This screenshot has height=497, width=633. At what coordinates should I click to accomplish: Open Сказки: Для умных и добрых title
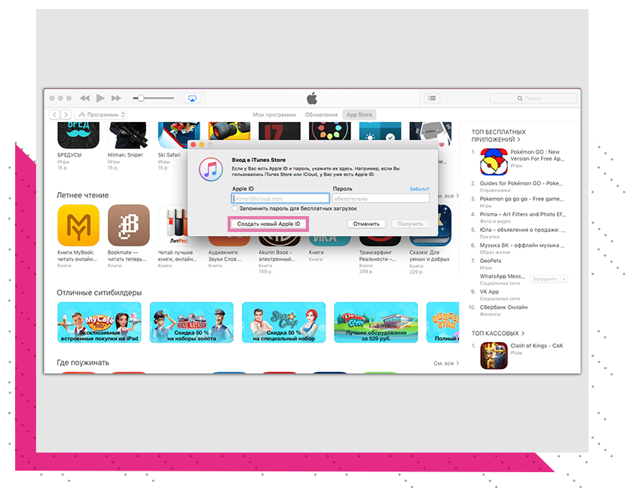coord(430,256)
